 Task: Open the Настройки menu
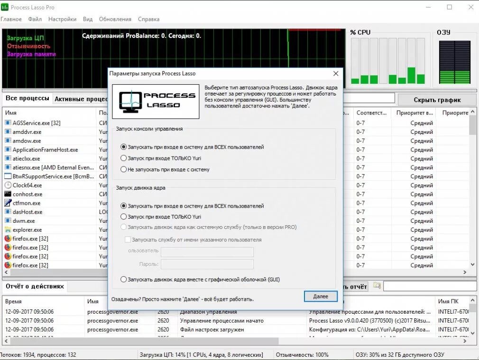point(62,19)
